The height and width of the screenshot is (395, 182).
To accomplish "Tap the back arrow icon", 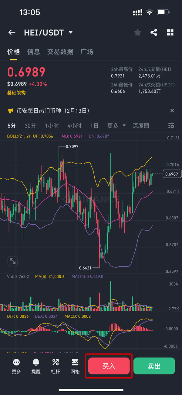I will 12,32.
